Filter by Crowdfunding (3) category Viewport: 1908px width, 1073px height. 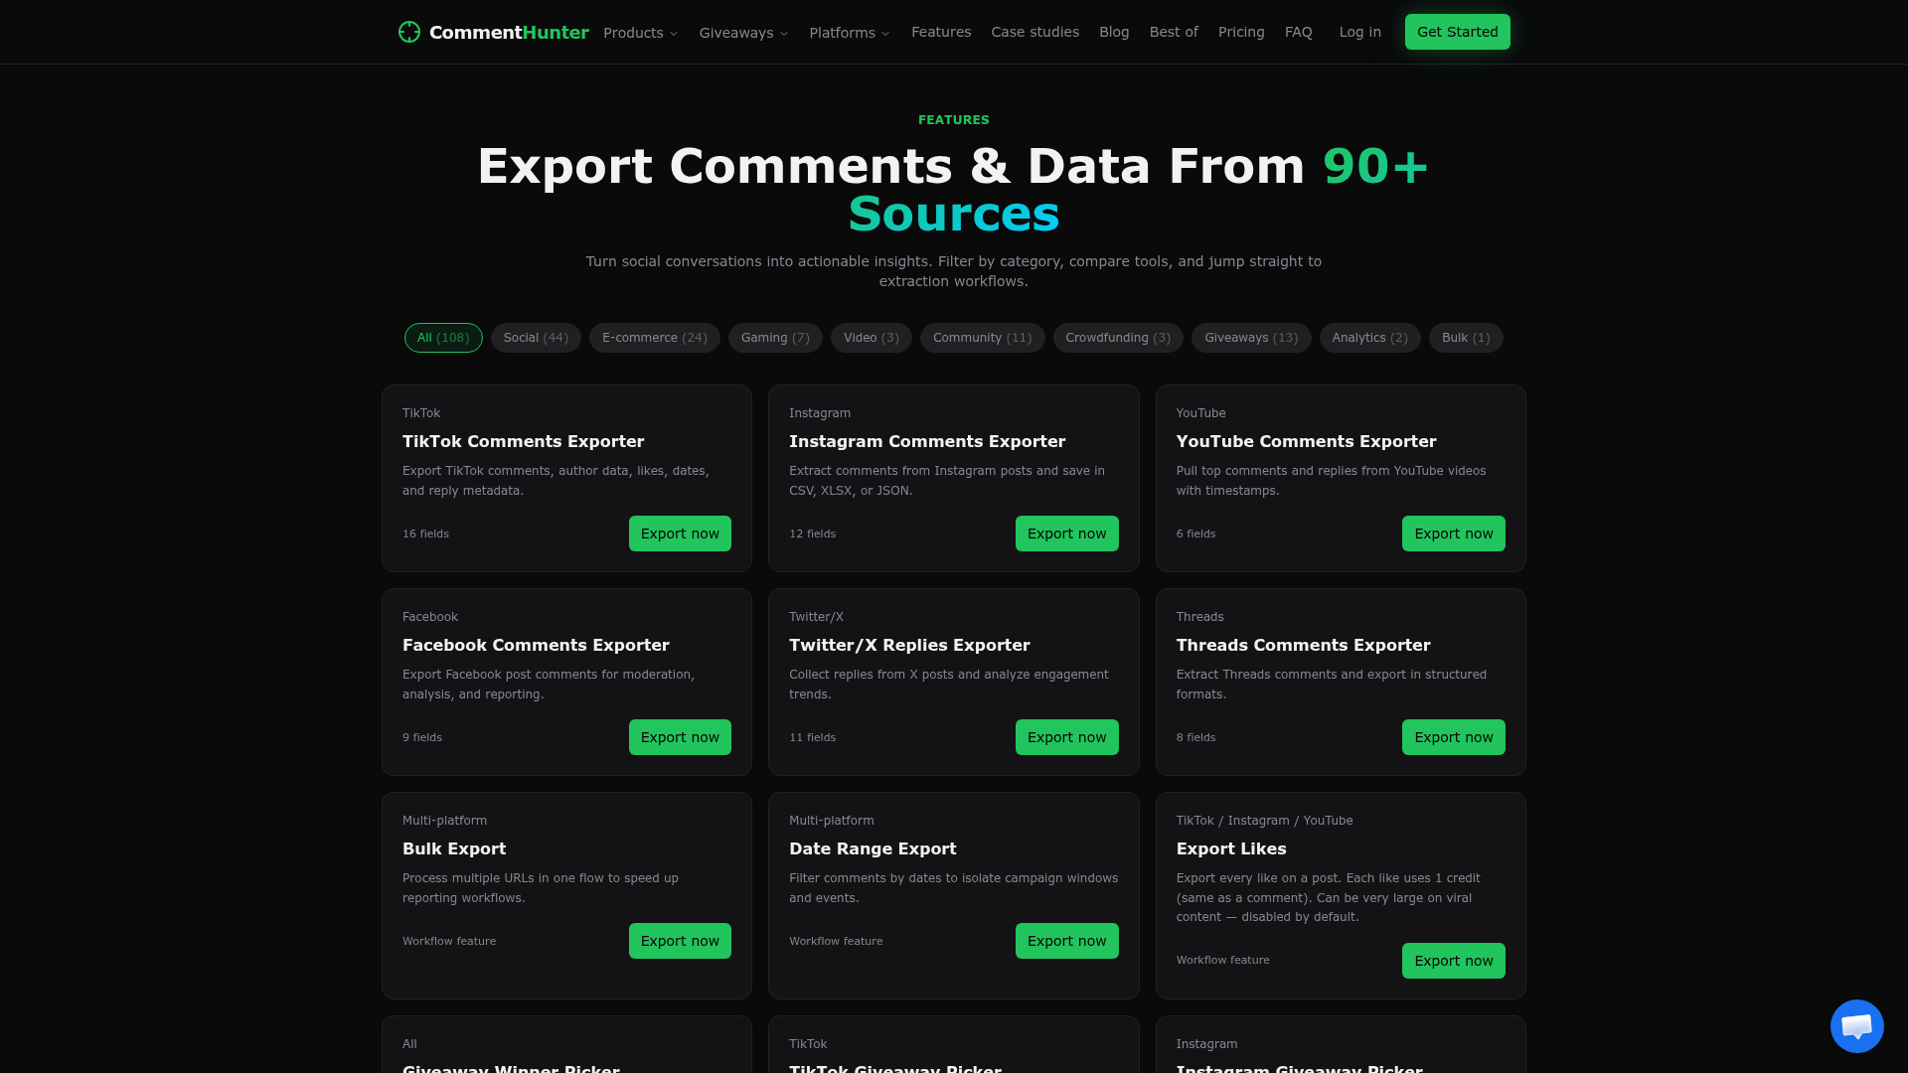[1118, 338]
